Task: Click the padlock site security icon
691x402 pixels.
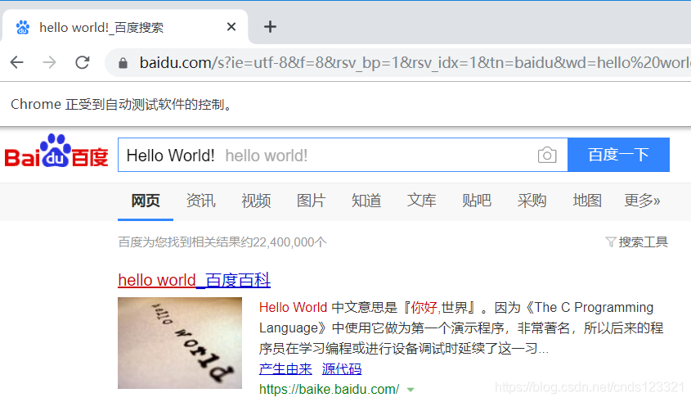Action: [123, 63]
